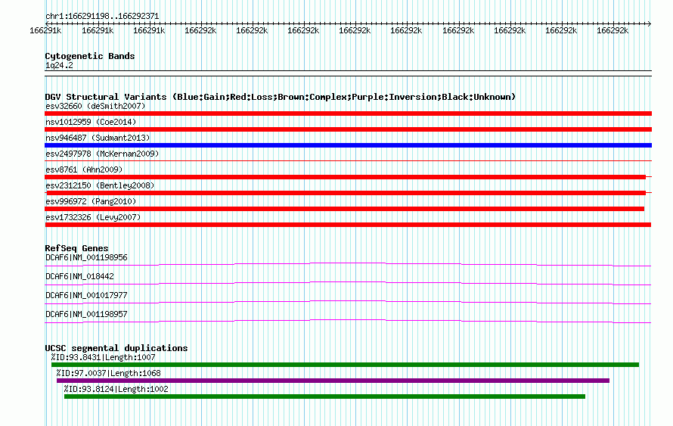The height and width of the screenshot is (426, 673).
Task: Click the black 1q24.2 band bar
Action: click(x=348, y=73)
